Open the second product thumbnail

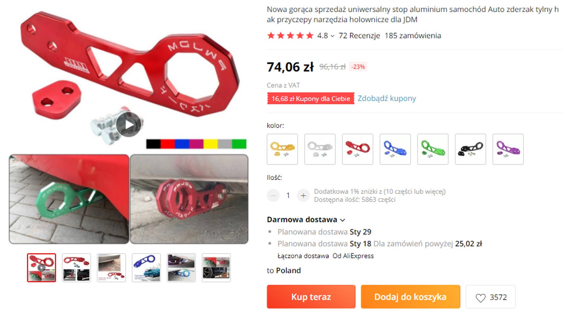pos(76,268)
